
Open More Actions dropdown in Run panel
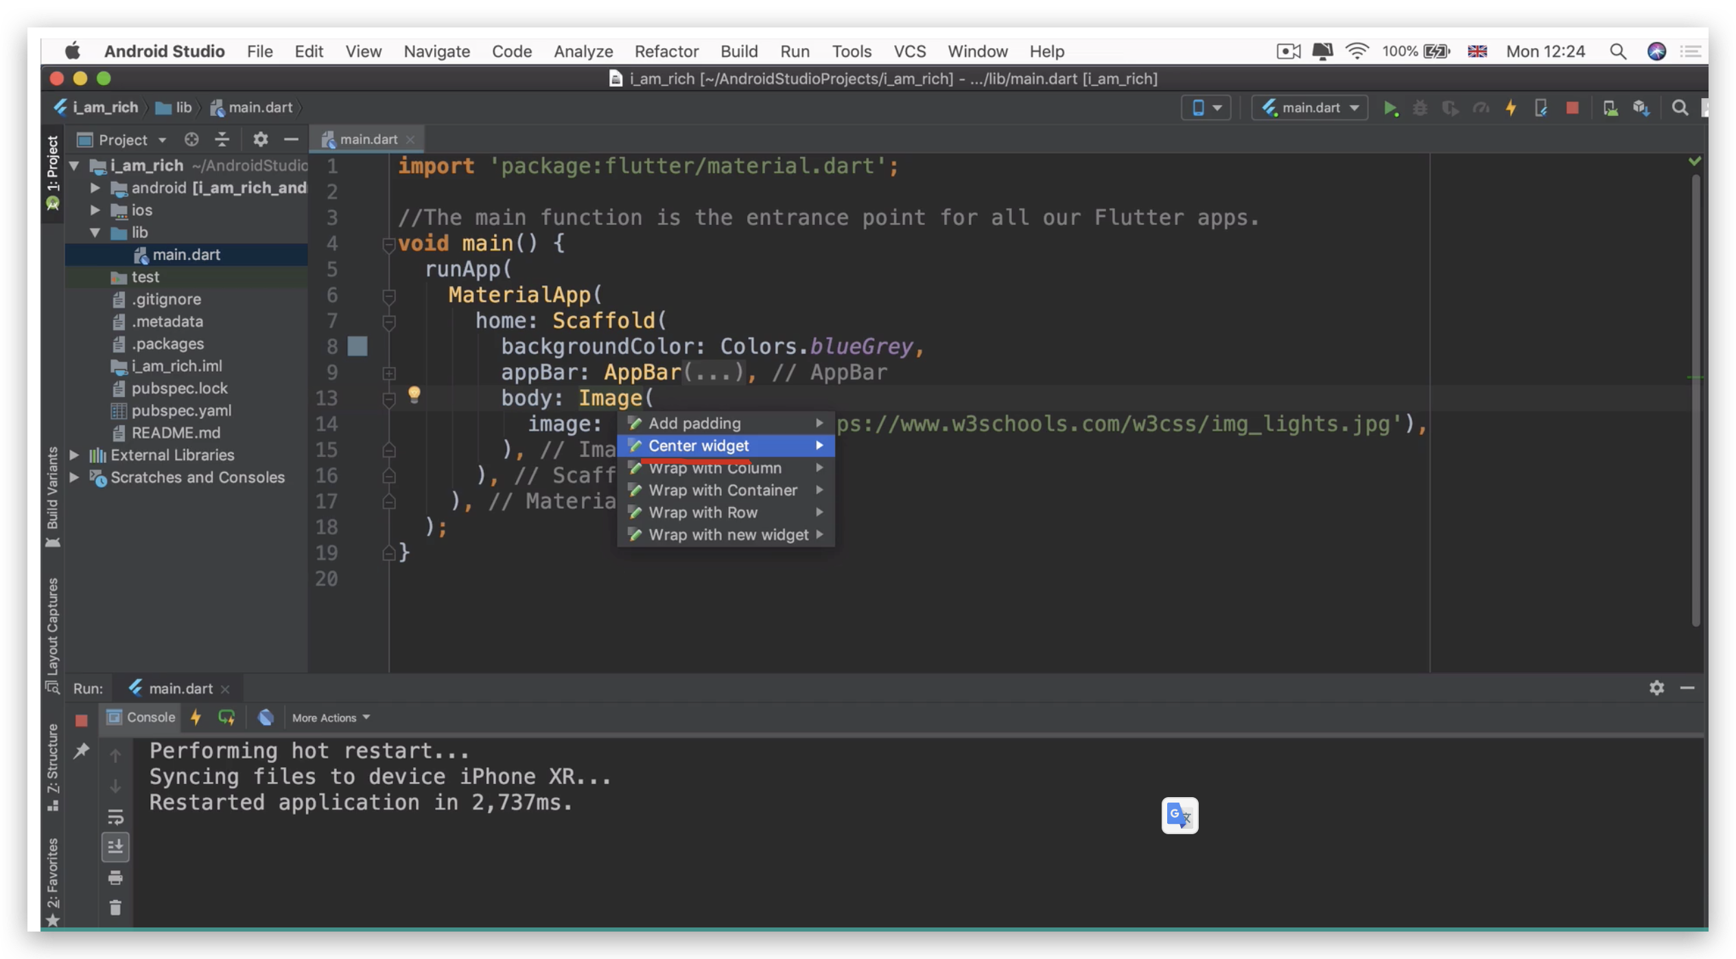tap(331, 718)
